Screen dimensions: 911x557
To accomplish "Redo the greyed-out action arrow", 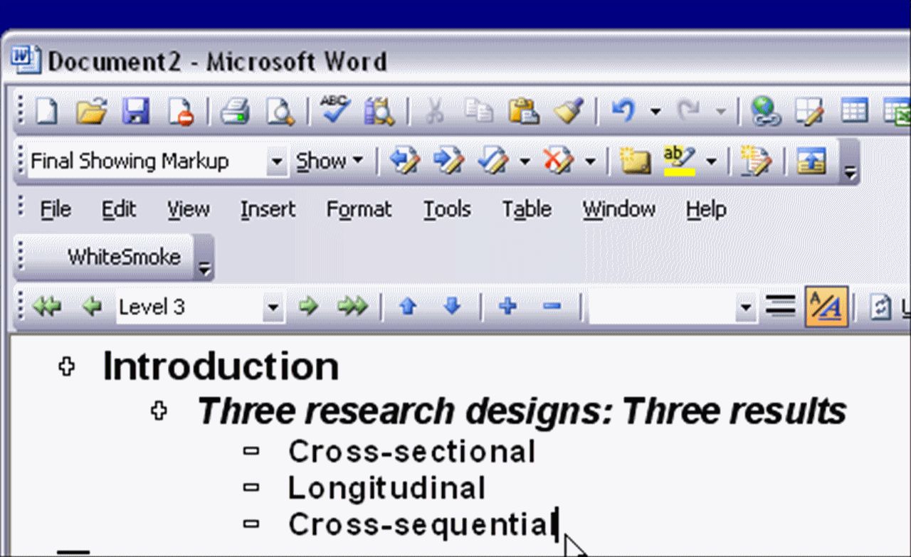I will tap(690, 112).
